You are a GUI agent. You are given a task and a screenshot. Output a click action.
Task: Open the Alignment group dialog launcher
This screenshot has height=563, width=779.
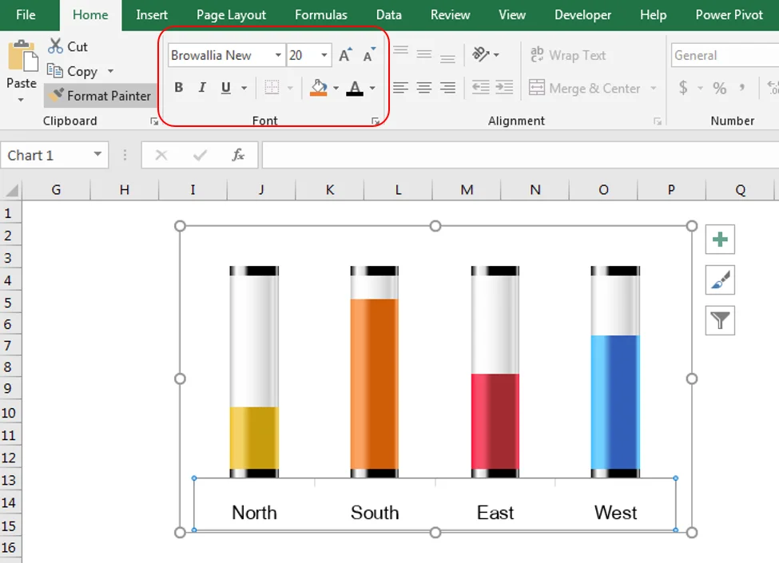(658, 121)
